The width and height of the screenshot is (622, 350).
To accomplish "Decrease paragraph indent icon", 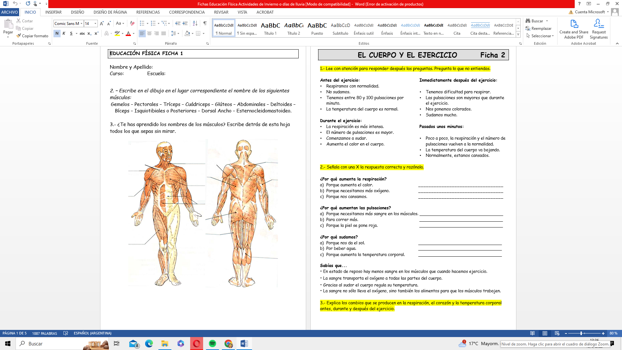I will tap(178, 23).
